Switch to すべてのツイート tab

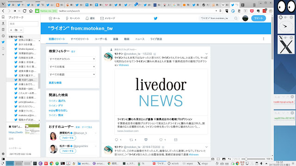pos(80,39)
